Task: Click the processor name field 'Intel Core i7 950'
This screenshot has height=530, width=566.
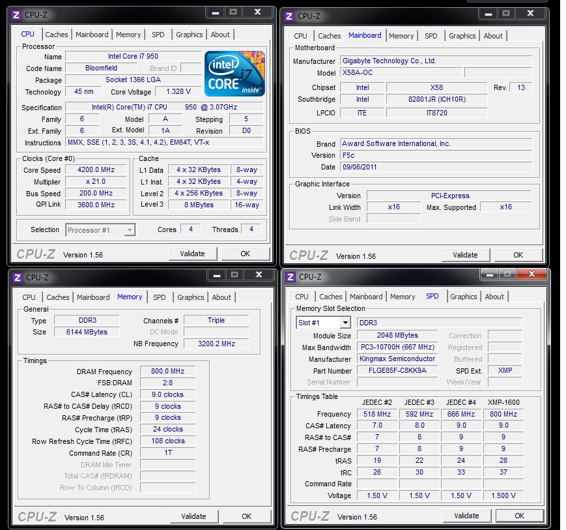Action: tap(133, 56)
